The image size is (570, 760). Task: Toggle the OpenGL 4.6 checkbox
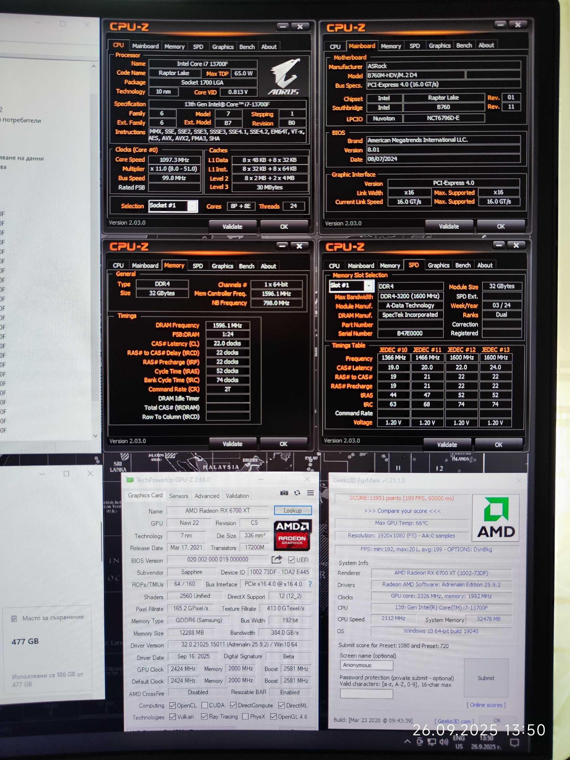tap(274, 716)
